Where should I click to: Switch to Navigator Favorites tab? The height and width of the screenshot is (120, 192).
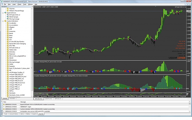12,98
